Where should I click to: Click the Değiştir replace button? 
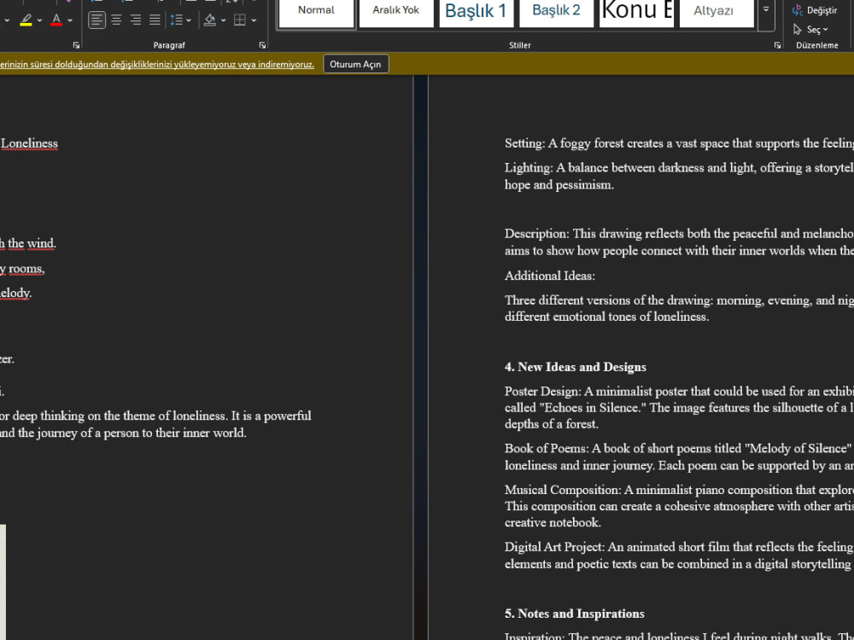point(815,10)
